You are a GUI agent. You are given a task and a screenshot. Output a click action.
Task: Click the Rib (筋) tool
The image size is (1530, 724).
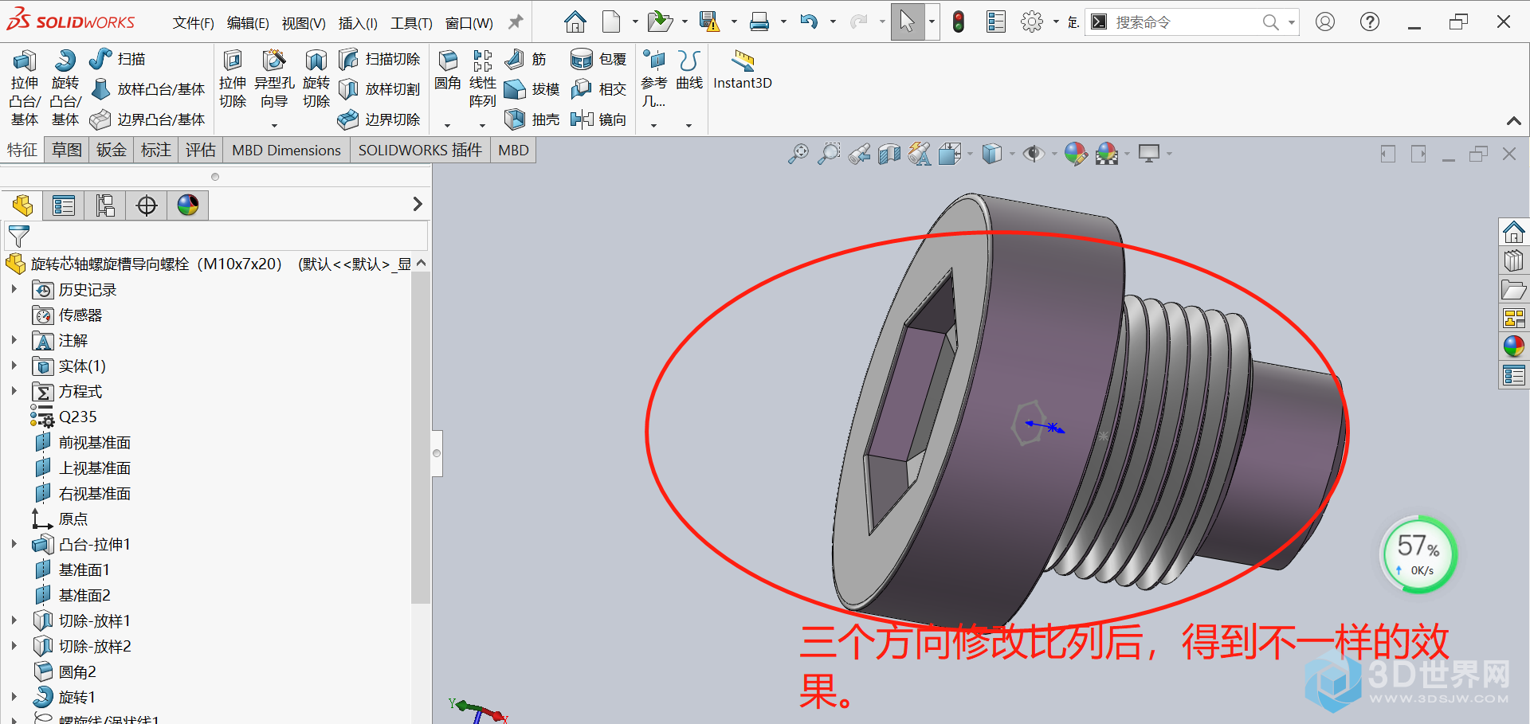click(526, 59)
